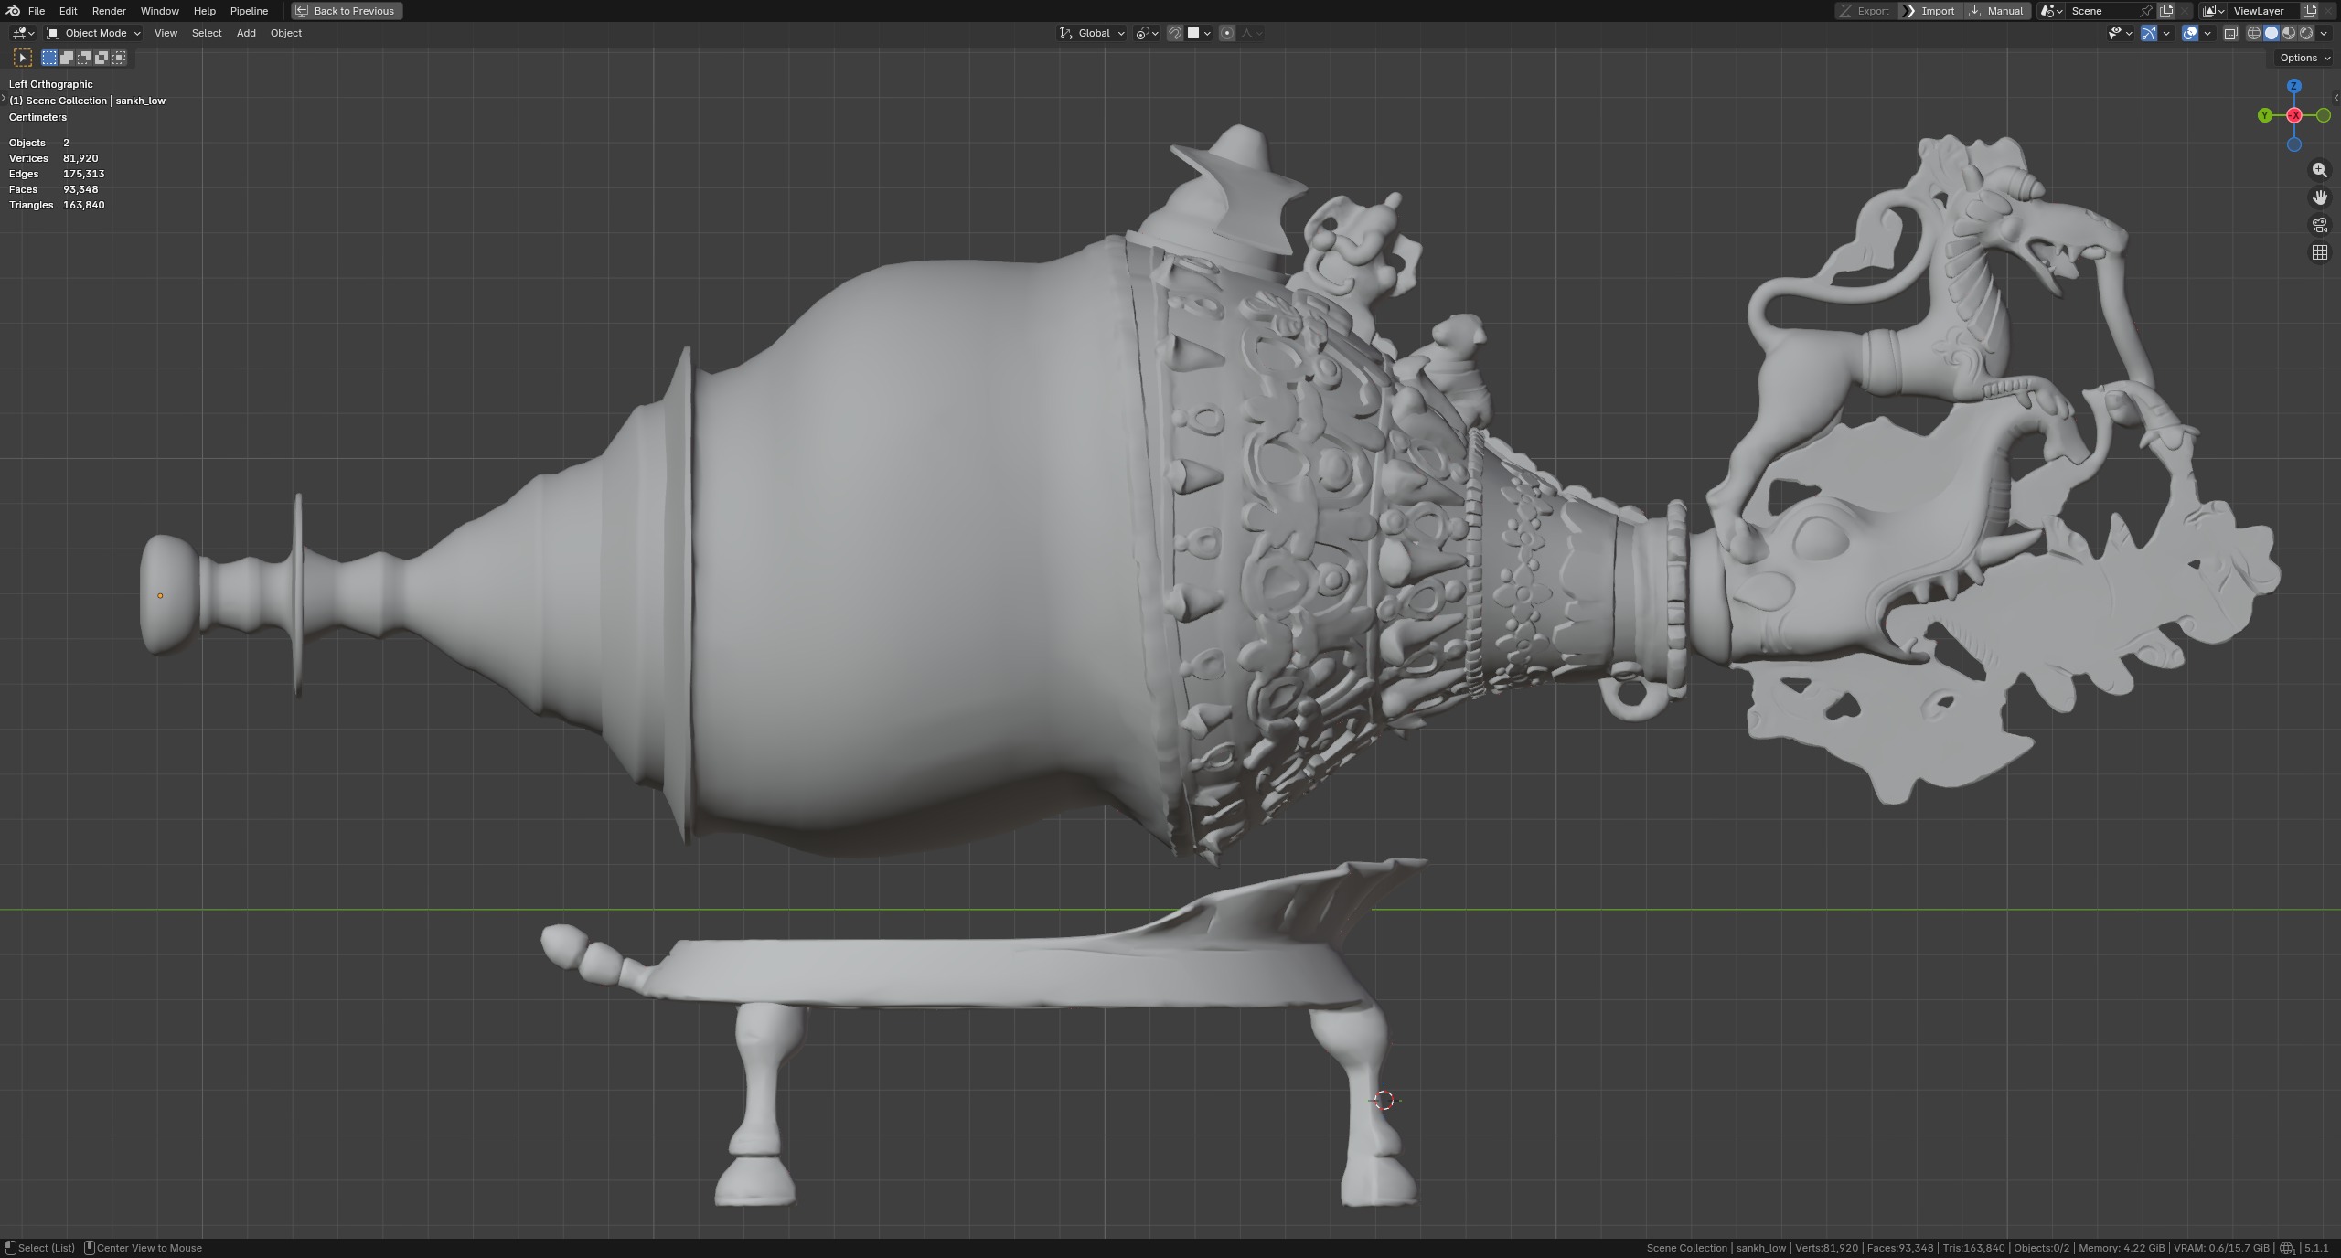Open the Render menu
Image resolution: width=2341 pixels, height=1258 pixels.
coord(109,11)
